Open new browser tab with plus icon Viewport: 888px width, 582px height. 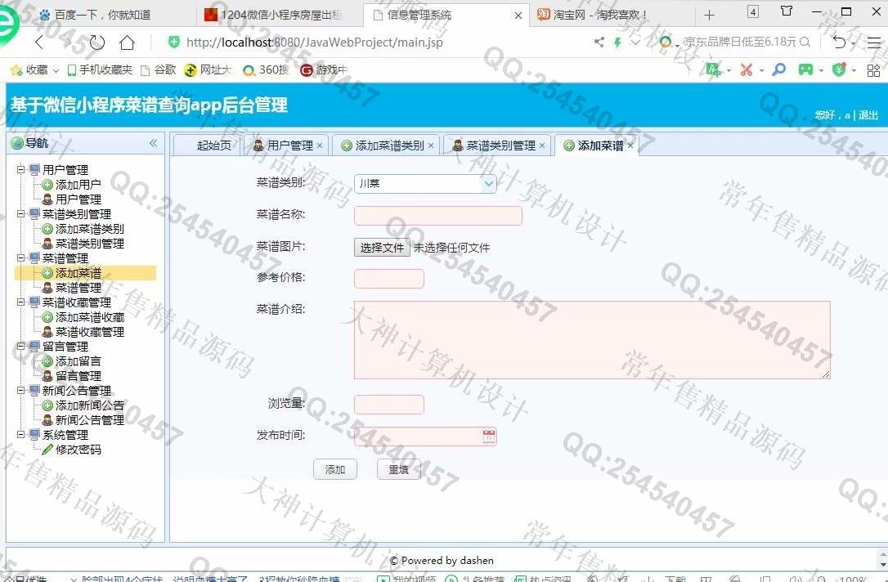[x=709, y=15]
